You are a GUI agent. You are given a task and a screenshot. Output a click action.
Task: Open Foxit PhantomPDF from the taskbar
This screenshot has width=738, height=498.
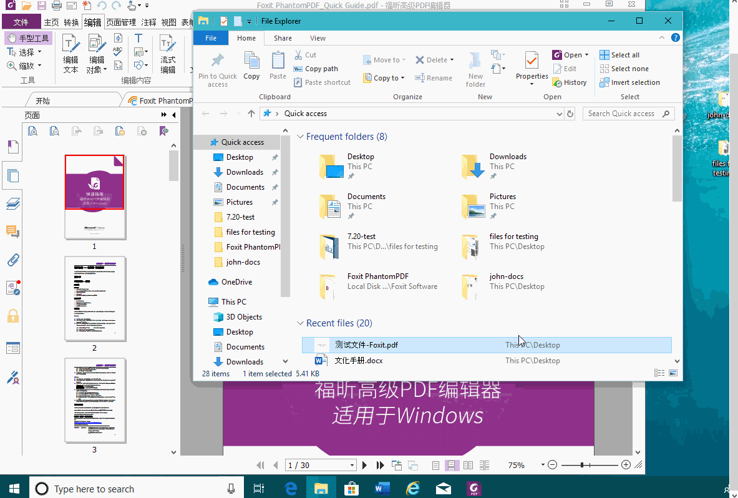pos(473,489)
